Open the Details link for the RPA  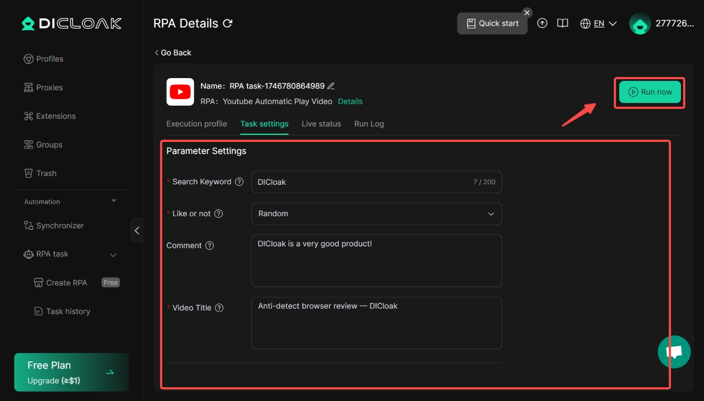tap(350, 101)
